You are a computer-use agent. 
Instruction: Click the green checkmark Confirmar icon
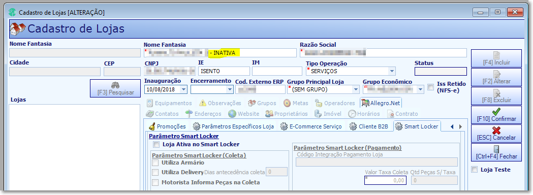(496, 112)
